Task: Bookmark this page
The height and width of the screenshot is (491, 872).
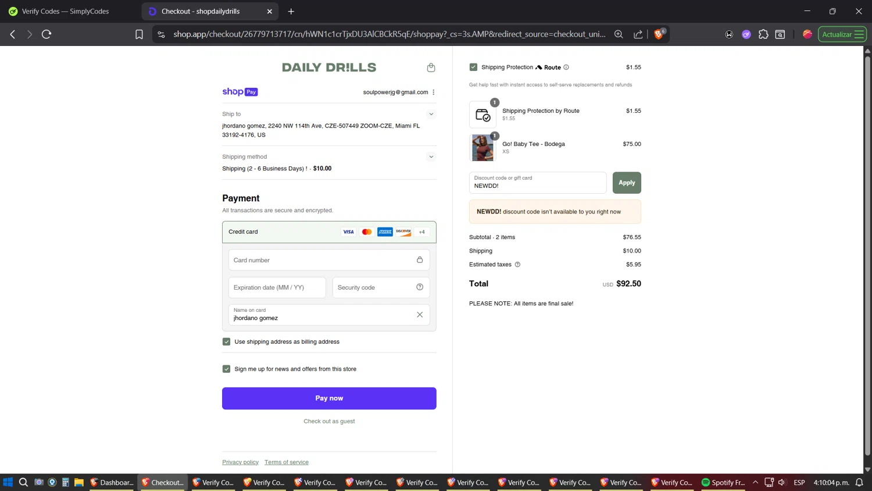Action: pyautogui.click(x=139, y=34)
